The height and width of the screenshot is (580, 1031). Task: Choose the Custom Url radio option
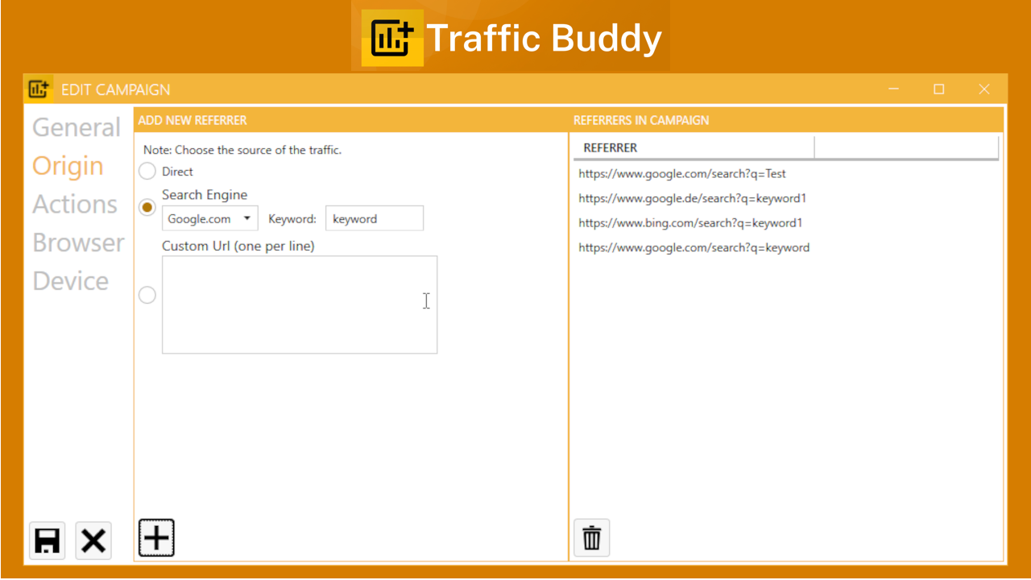click(147, 295)
